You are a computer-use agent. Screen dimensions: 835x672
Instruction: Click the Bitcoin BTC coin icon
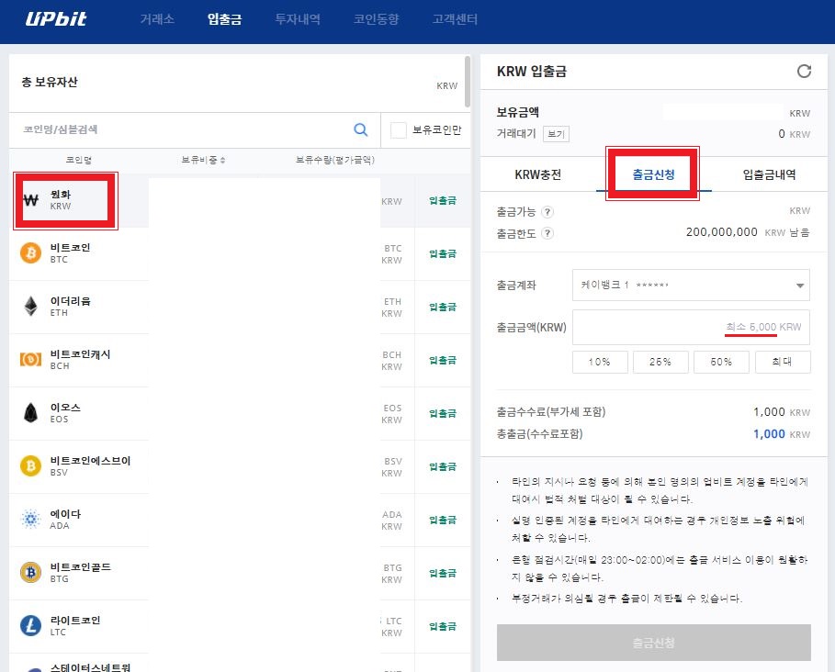click(x=31, y=252)
